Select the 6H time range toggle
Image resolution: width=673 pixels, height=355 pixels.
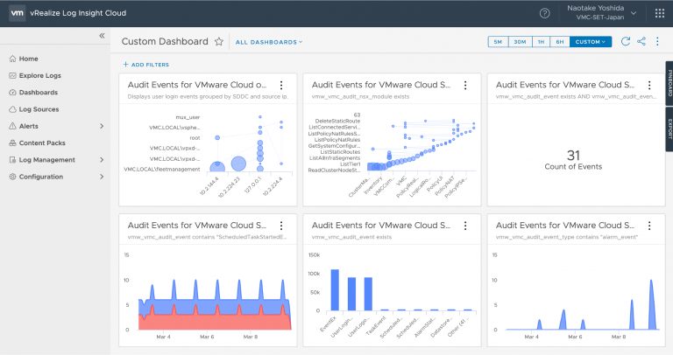click(560, 42)
